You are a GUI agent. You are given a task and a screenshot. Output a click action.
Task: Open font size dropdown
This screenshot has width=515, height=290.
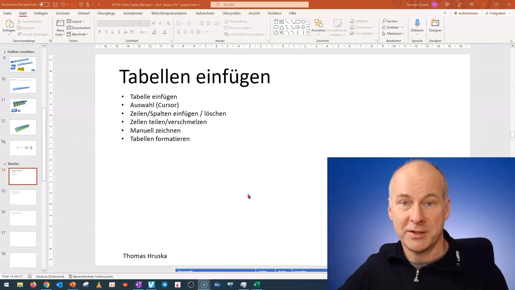point(148,23)
